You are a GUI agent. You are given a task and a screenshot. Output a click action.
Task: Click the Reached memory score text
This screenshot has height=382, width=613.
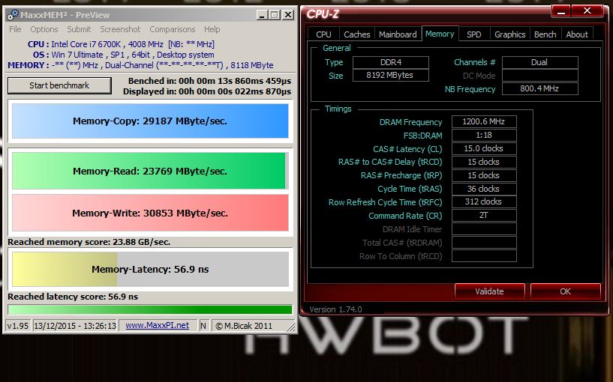point(89,242)
